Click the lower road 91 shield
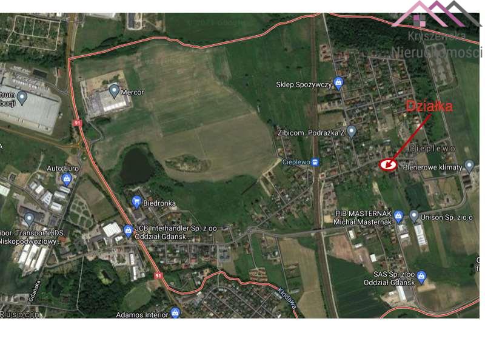The width and height of the screenshot is (485, 364). point(158,275)
